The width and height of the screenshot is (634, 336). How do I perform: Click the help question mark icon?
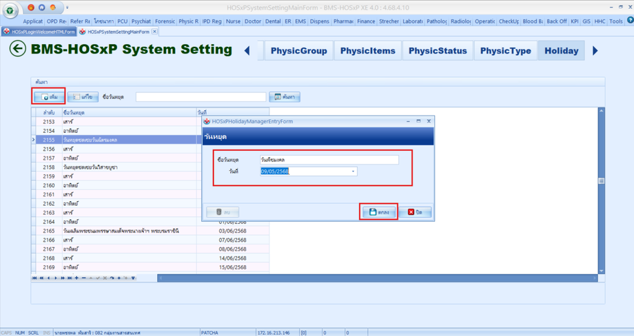pos(630,20)
